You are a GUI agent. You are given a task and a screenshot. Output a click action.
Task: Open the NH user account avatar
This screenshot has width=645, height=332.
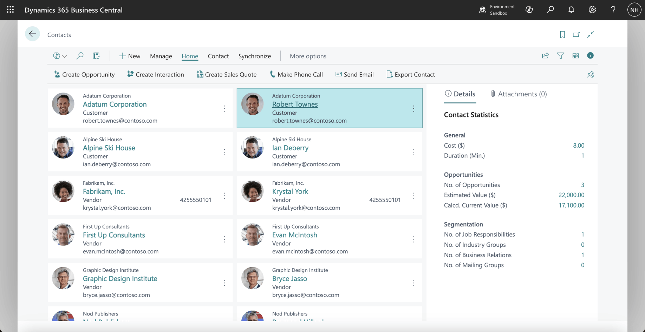coord(634,10)
